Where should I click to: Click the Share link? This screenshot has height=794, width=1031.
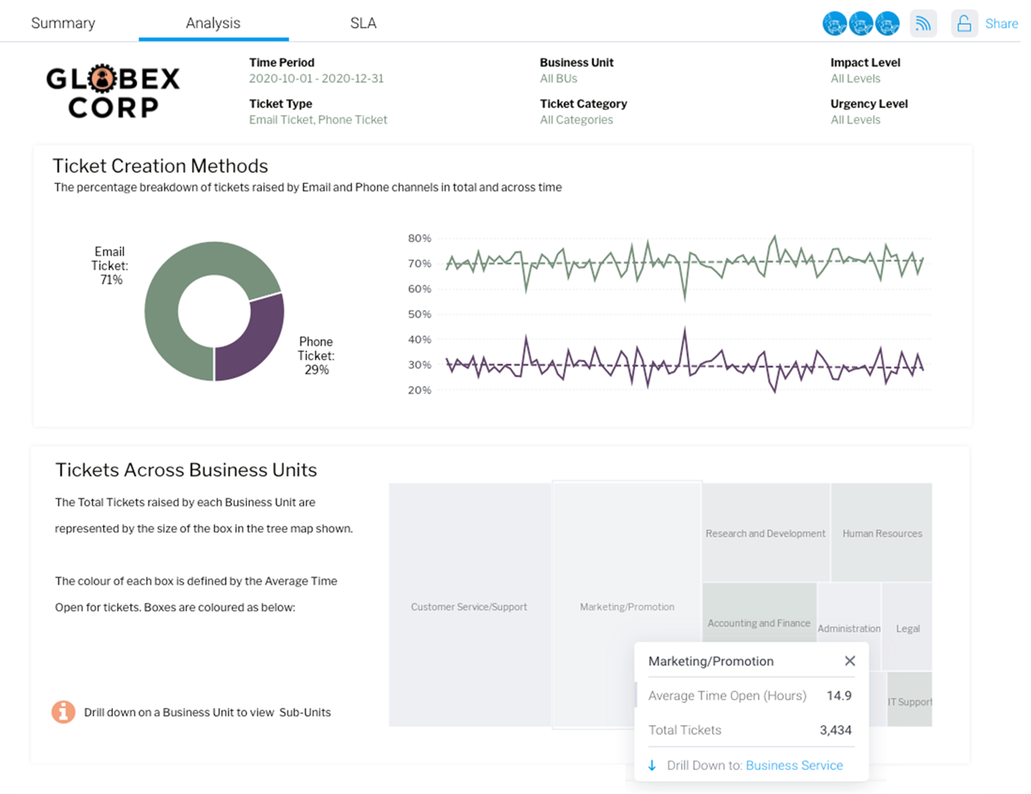click(x=1001, y=23)
